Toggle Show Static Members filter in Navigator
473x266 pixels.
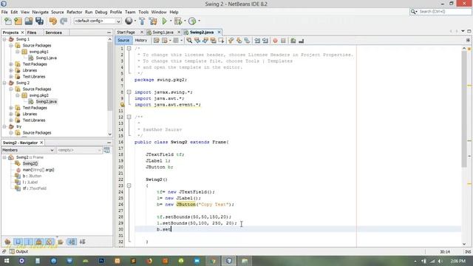(x=28, y=242)
